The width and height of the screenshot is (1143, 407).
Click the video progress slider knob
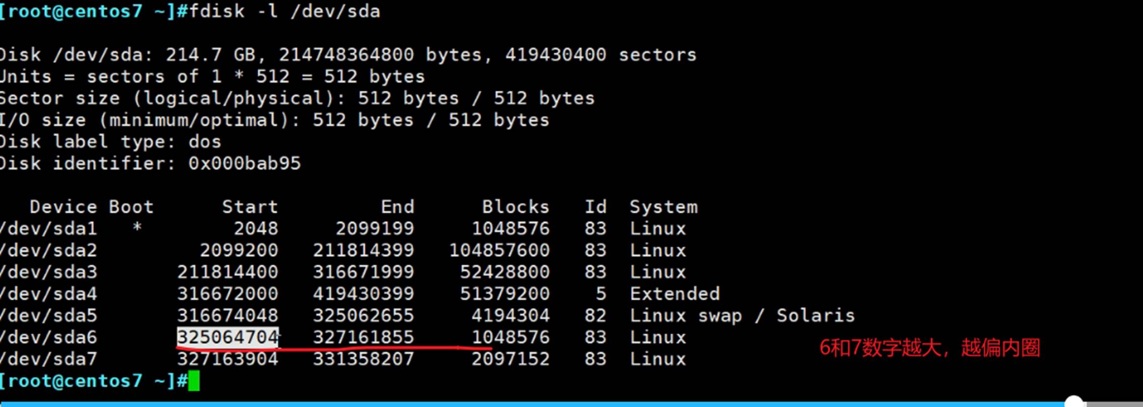tap(1073, 402)
